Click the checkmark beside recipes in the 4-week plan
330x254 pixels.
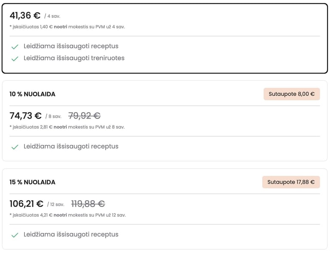[x=15, y=46]
